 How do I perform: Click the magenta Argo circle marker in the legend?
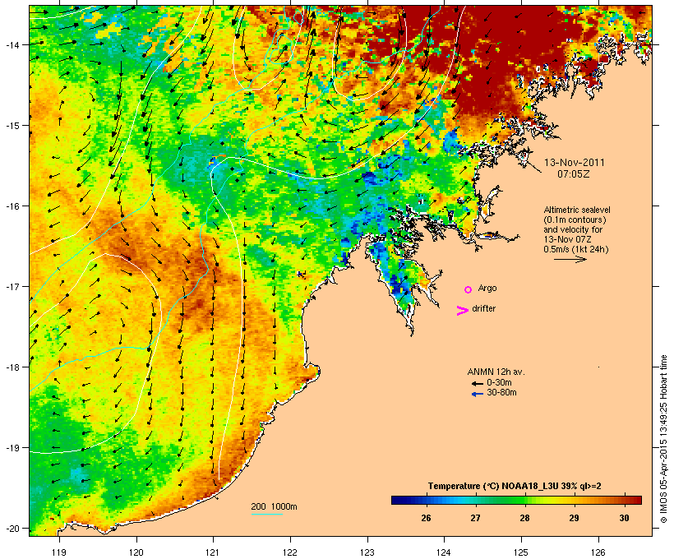(469, 289)
